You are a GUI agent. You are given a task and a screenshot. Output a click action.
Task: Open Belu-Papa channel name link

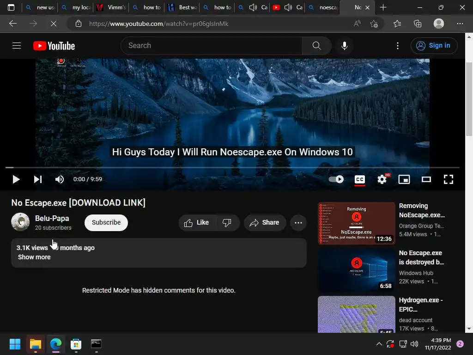(x=52, y=218)
